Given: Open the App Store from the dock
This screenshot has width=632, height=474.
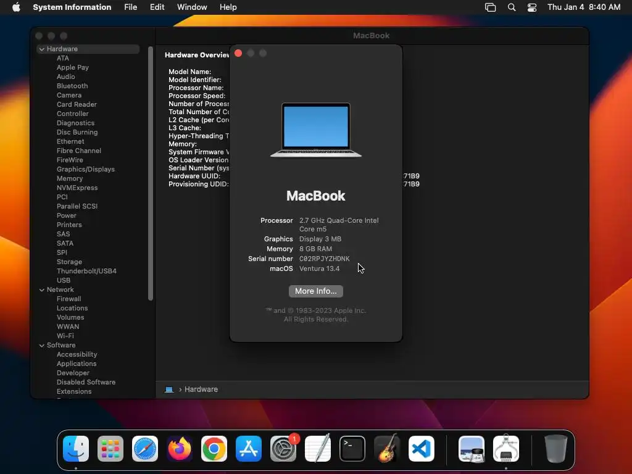Looking at the screenshot, I should coord(249,449).
